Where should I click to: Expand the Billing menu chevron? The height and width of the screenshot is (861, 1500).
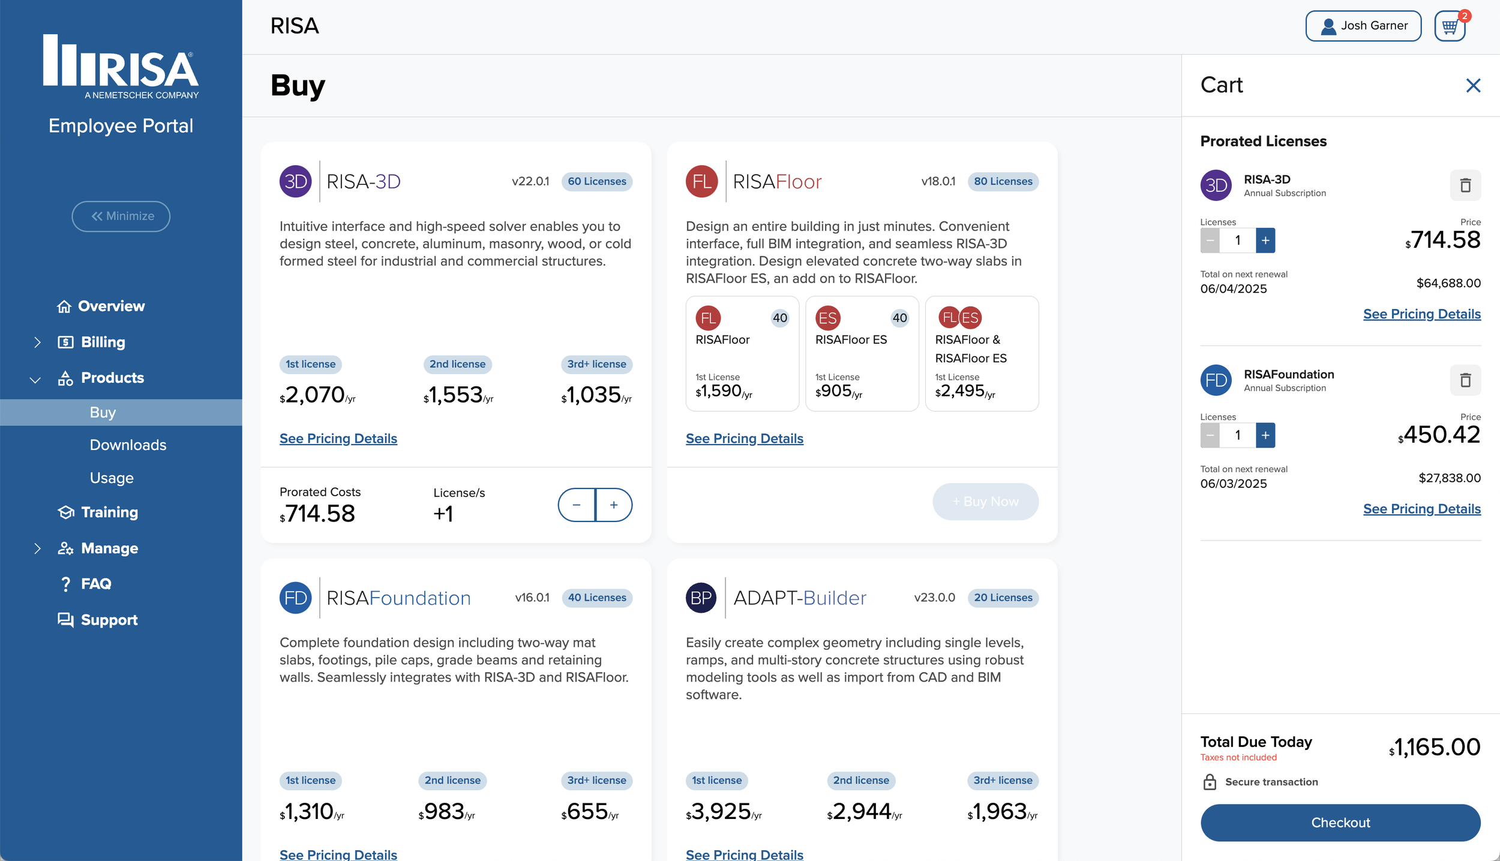(x=37, y=343)
